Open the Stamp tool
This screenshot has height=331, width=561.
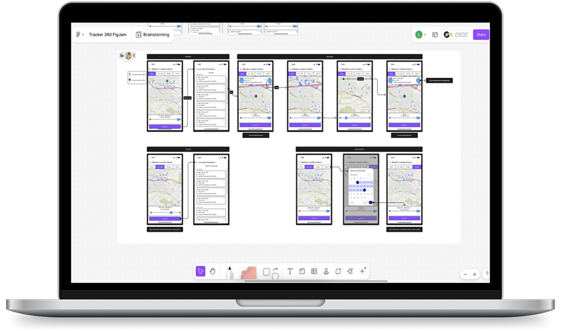(x=326, y=272)
